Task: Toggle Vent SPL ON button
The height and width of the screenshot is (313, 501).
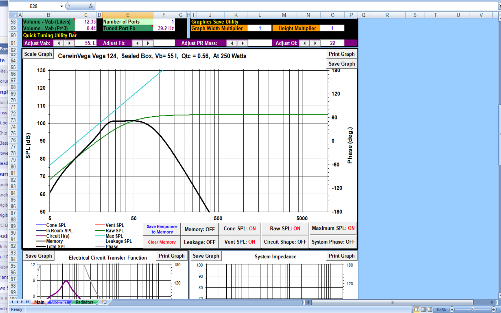Action: pyautogui.click(x=240, y=242)
